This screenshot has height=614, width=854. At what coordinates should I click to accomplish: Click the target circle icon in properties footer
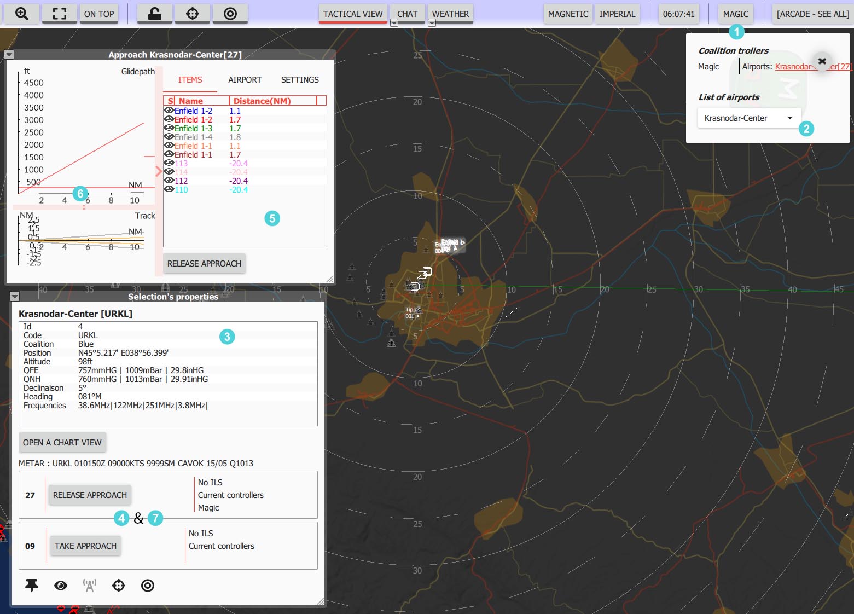click(148, 586)
